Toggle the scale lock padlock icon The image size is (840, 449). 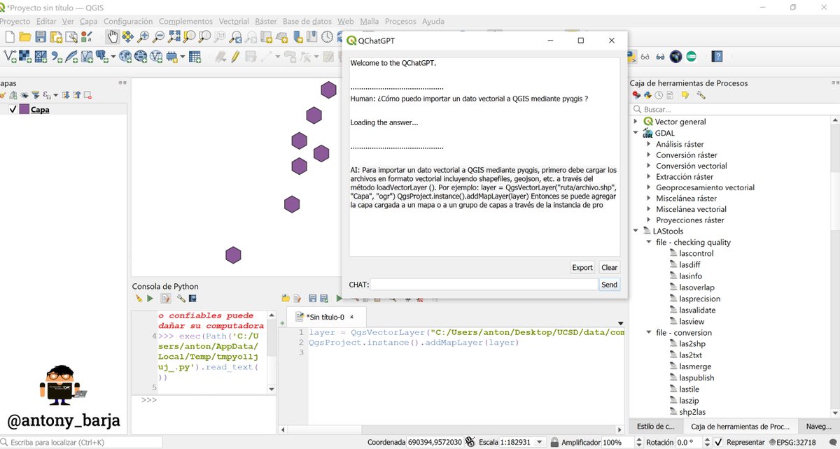[x=554, y=442]
